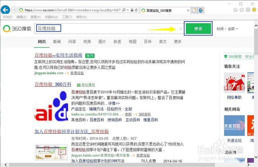Open the 帮助(H) menu

point(82,17)
